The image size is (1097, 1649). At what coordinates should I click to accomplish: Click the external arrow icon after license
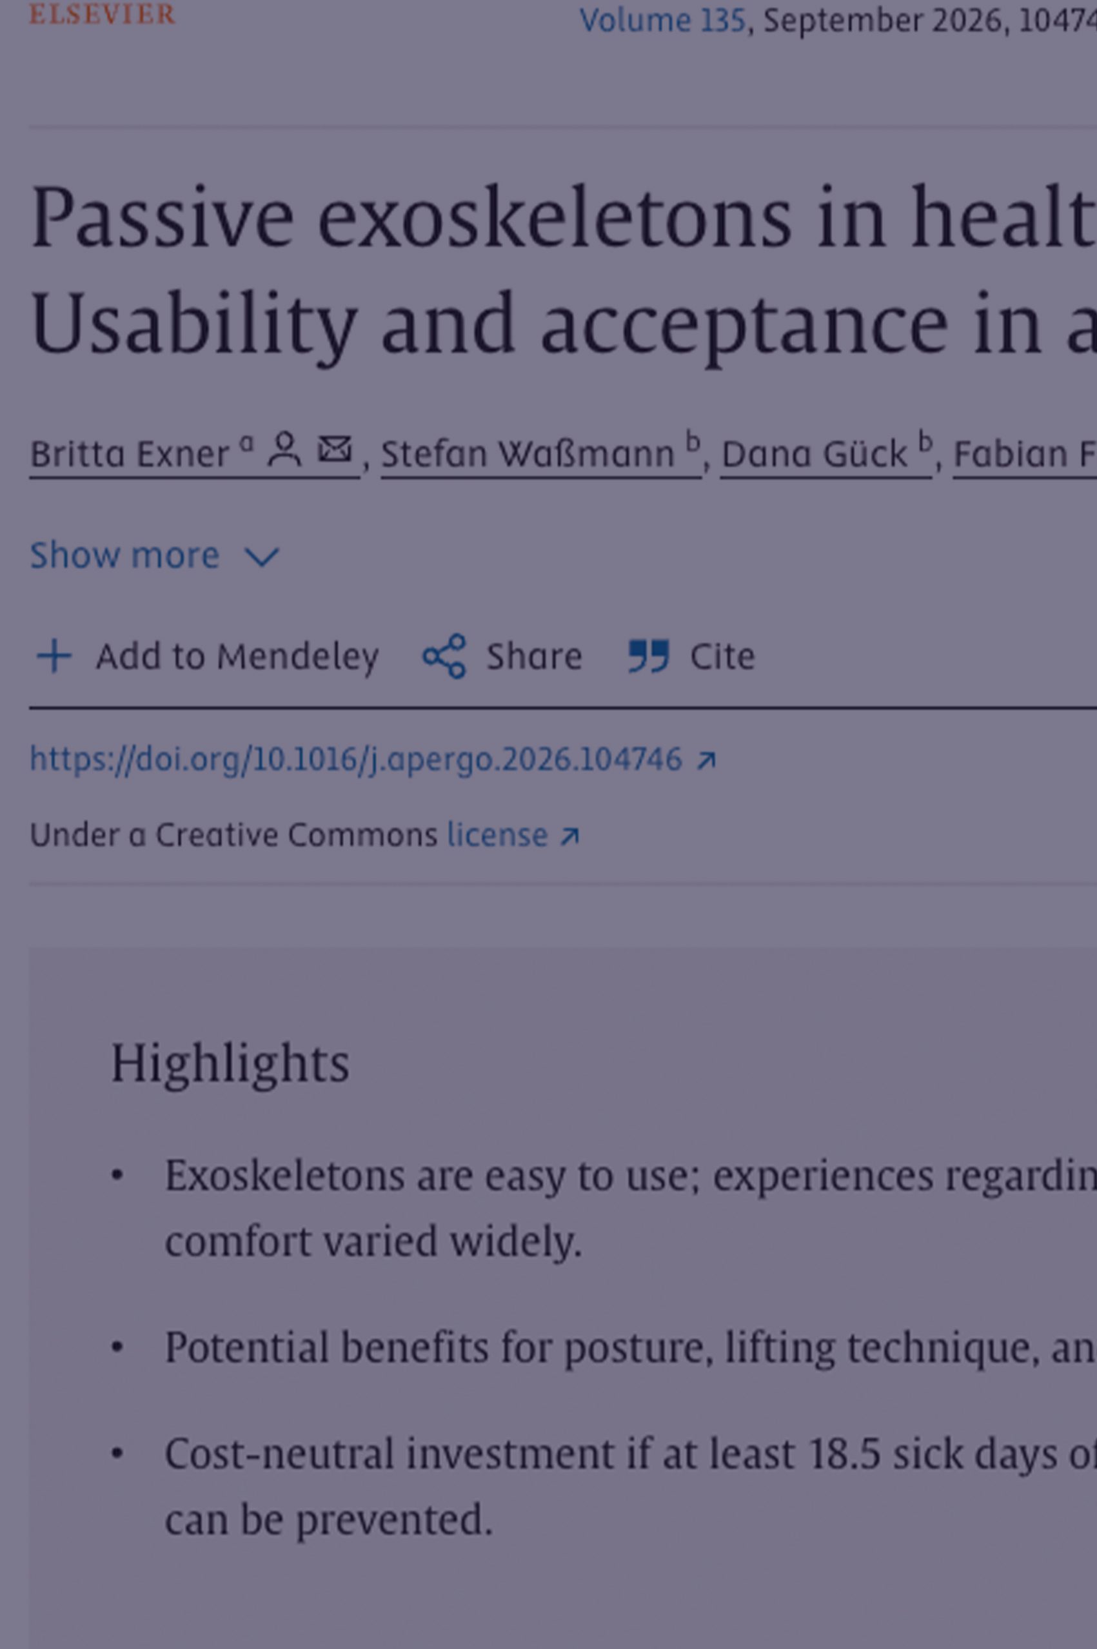point(570,836)
